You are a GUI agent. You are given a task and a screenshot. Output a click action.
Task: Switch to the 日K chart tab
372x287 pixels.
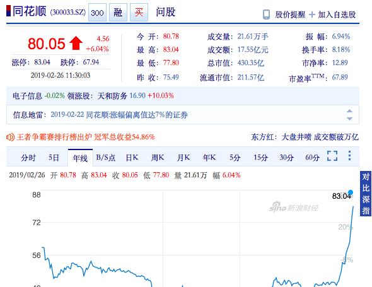pyautogui.click(x=132, y=158)
